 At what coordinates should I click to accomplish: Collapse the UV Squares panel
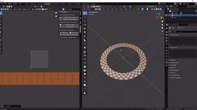[x=60, y=12]
